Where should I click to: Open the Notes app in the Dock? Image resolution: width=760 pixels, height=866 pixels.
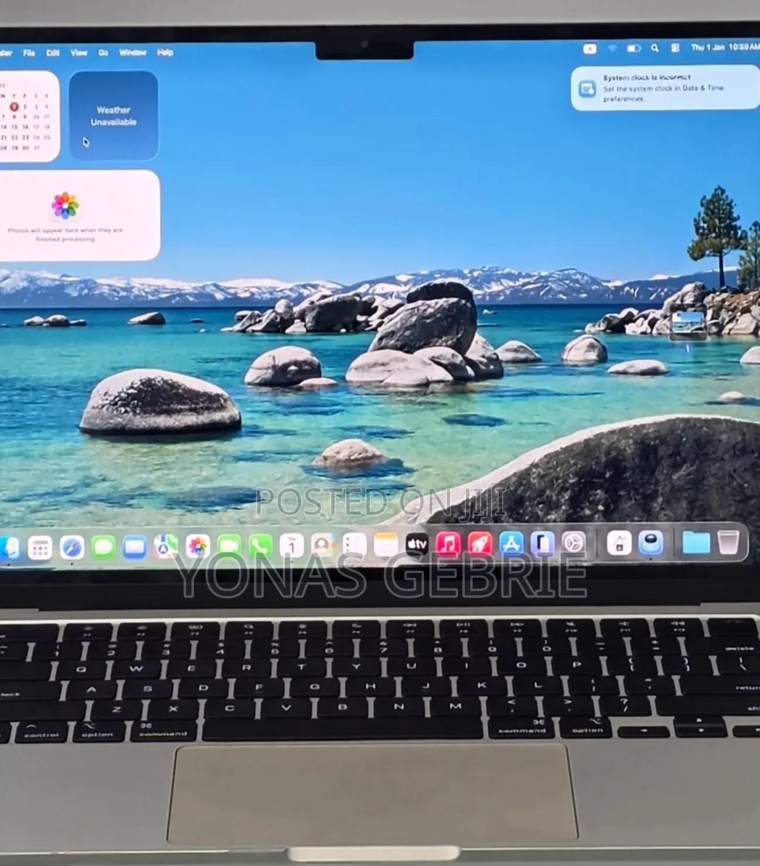386,545
